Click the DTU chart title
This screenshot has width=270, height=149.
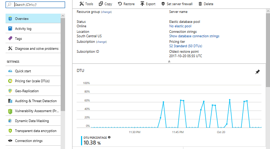click(80, 70)
